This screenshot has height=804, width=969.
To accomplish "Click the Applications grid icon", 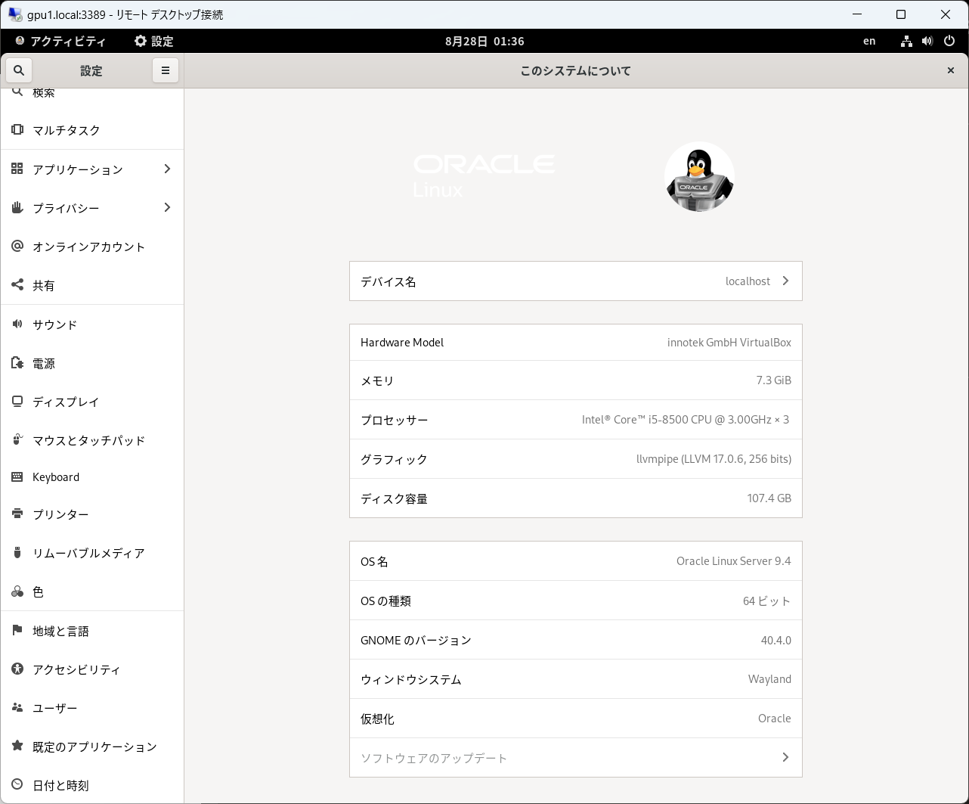I will click(x=17, y=169).
